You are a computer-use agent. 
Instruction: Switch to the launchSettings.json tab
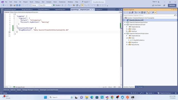click(x=10, y=9)
